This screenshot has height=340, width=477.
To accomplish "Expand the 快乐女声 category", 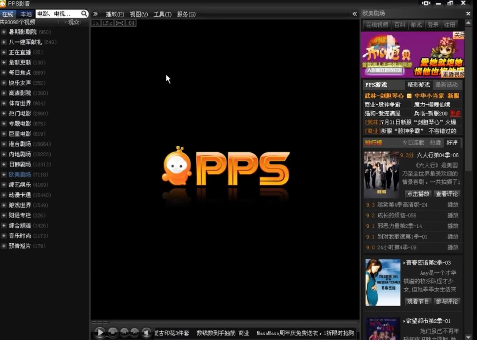I will pyautogui.click(x=4, y=83).
